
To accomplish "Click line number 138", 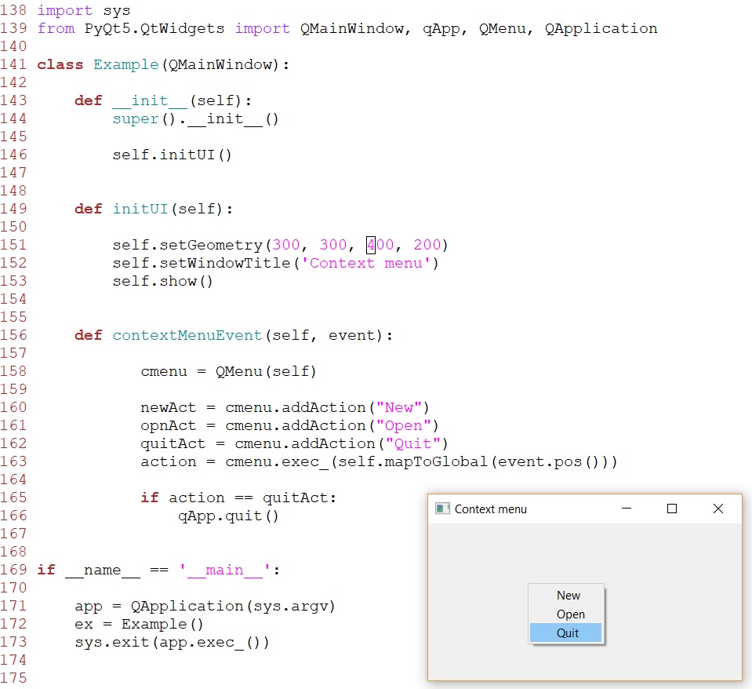I will [13, 10].
